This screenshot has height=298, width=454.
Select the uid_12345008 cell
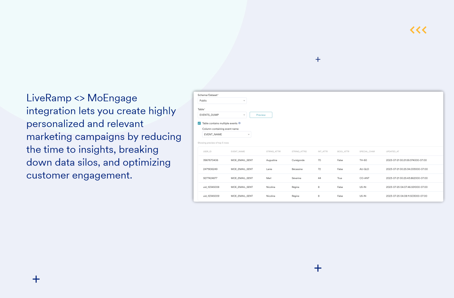(x=211, y=187)
